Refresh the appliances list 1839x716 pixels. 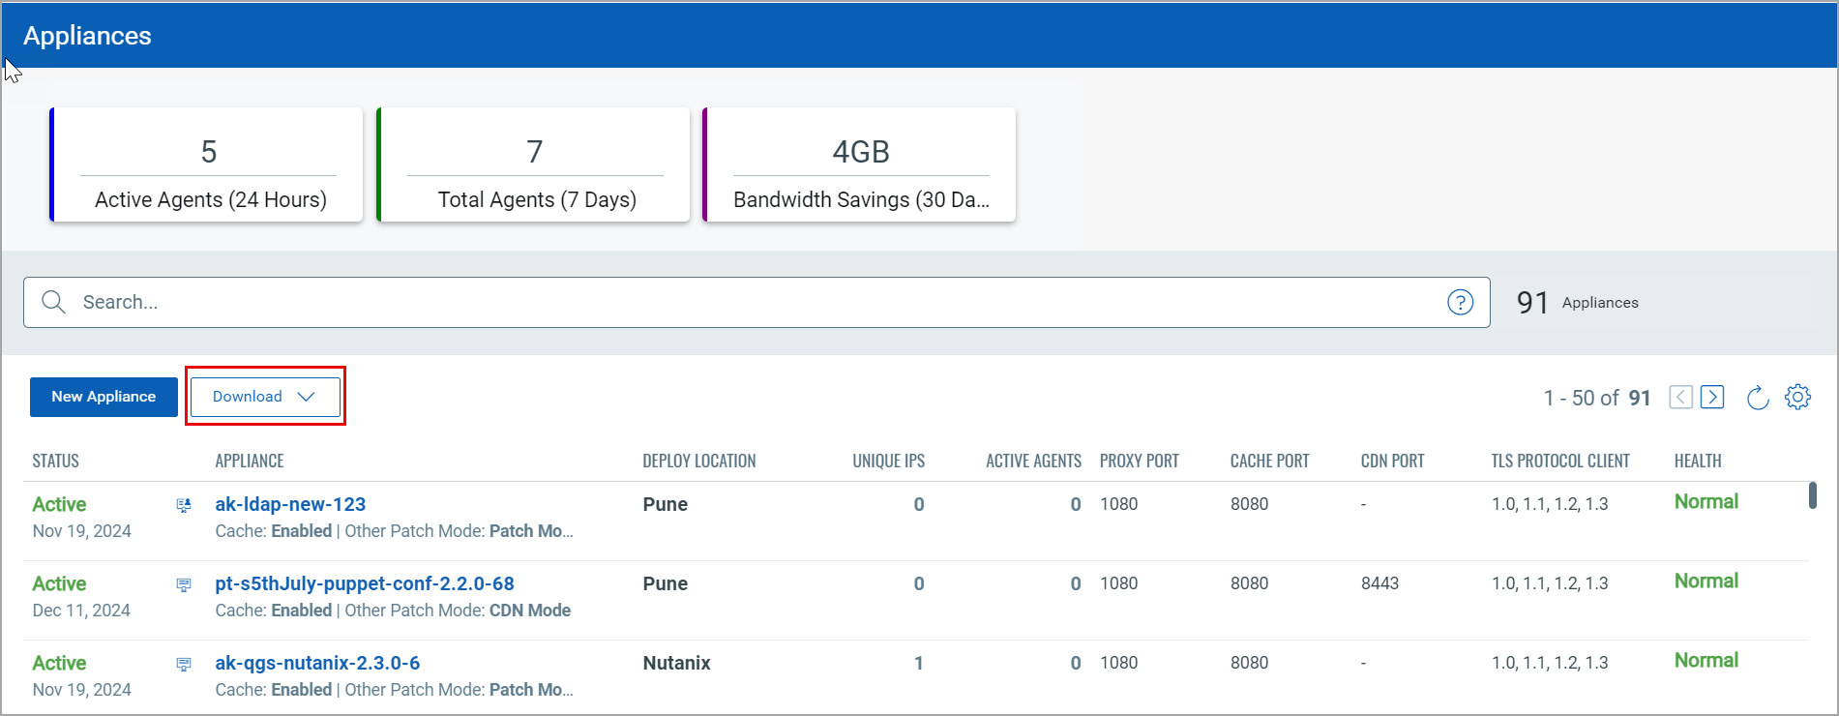1758,397
